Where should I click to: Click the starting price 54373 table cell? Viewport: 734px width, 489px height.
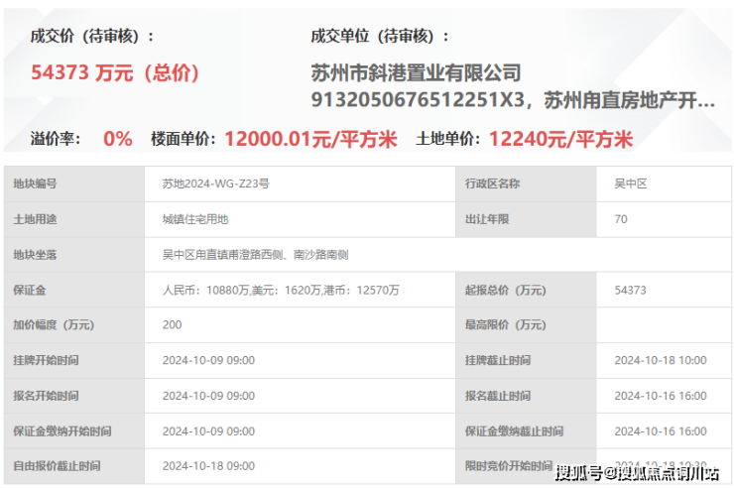pos(664,290)
